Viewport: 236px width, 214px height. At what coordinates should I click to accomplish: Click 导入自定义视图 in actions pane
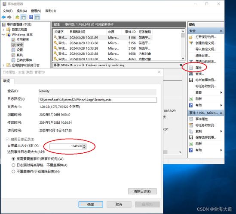[206, 49]
